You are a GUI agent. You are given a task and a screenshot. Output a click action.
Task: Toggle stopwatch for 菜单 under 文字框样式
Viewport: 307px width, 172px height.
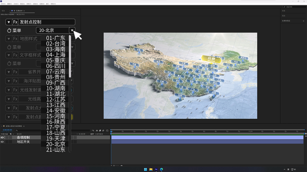tap(9, 64)
